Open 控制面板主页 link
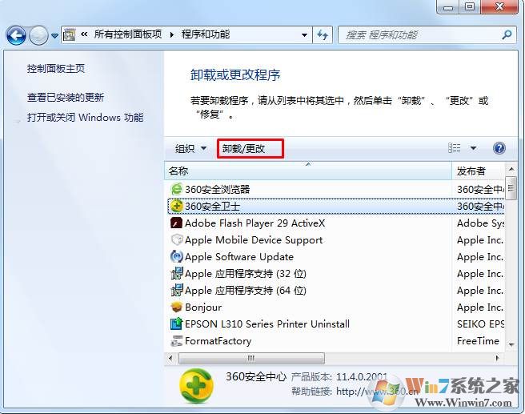This screenshot has height=414, width=525. pyautogui.click(x=56, y=69)
